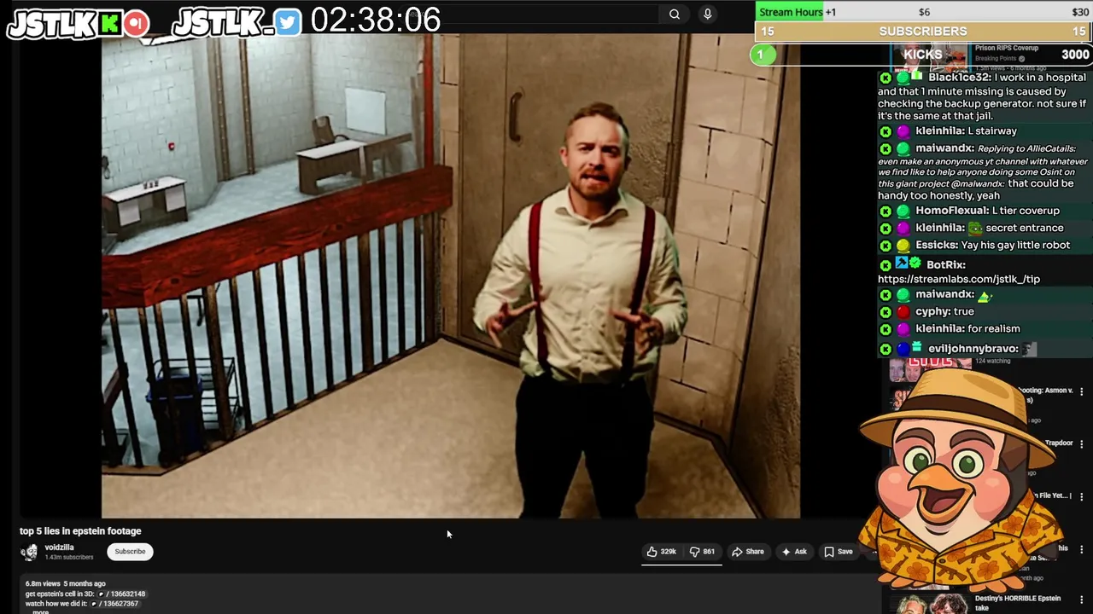Screen dimensions: 1093x614
Task: Click the delete icon next to HomoFlexual's message
Action: pyautogui.click(x=886, y=211)
